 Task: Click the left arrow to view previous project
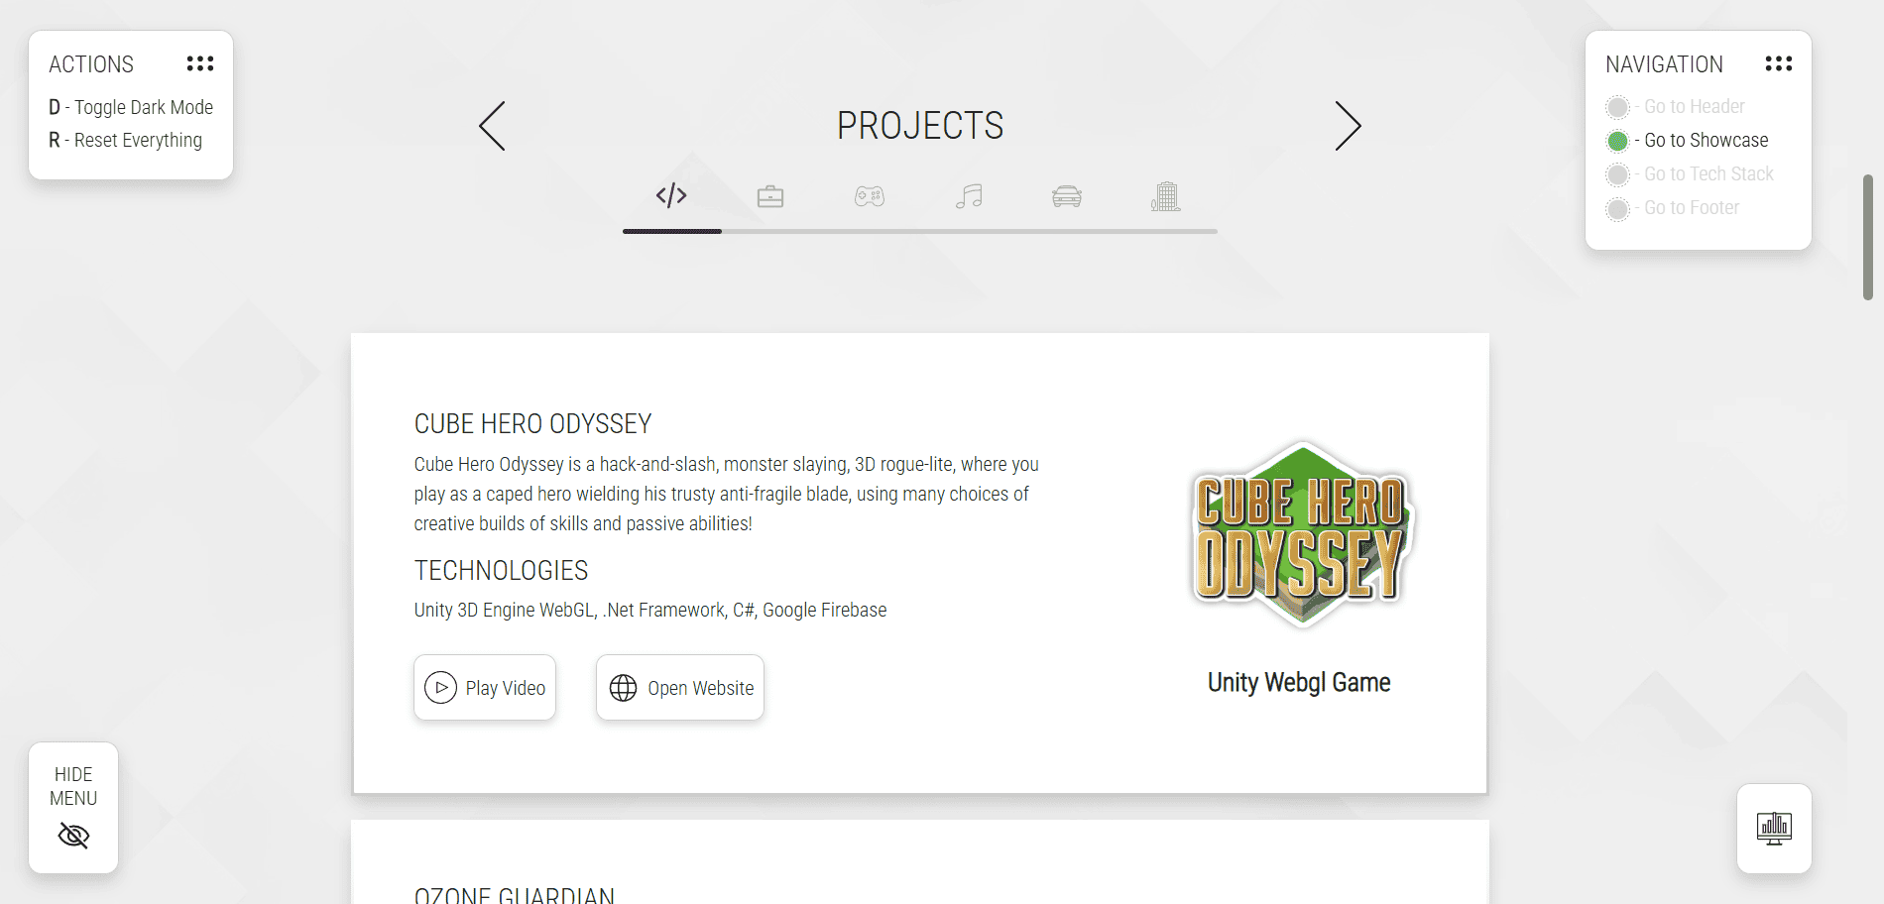point(492,126)
